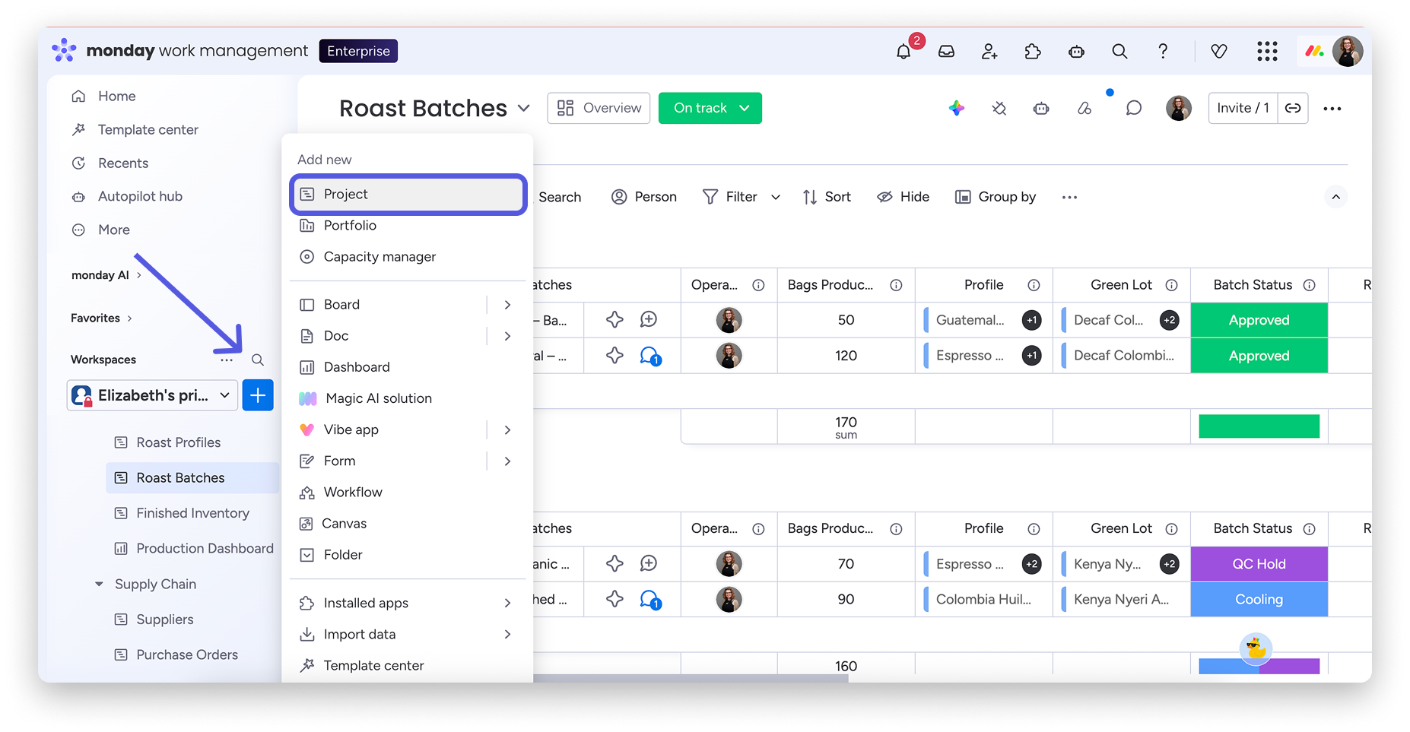The height and width of the screenshot is (732, 1410).
Task: Open the nine-dot product switcher grid
Action: 1267,51
